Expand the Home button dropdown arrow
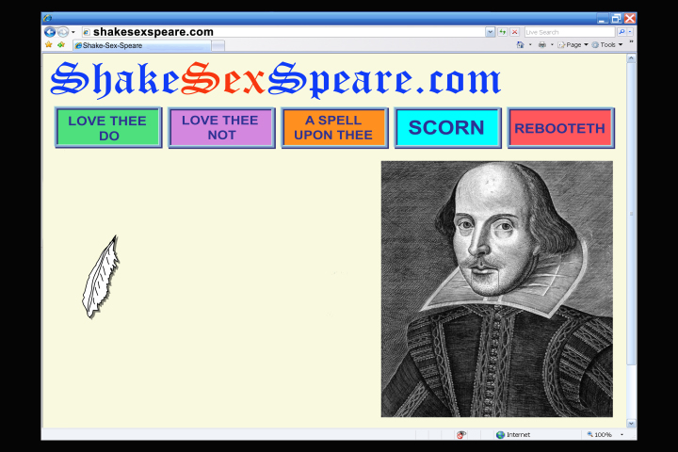 coord(530,44)
